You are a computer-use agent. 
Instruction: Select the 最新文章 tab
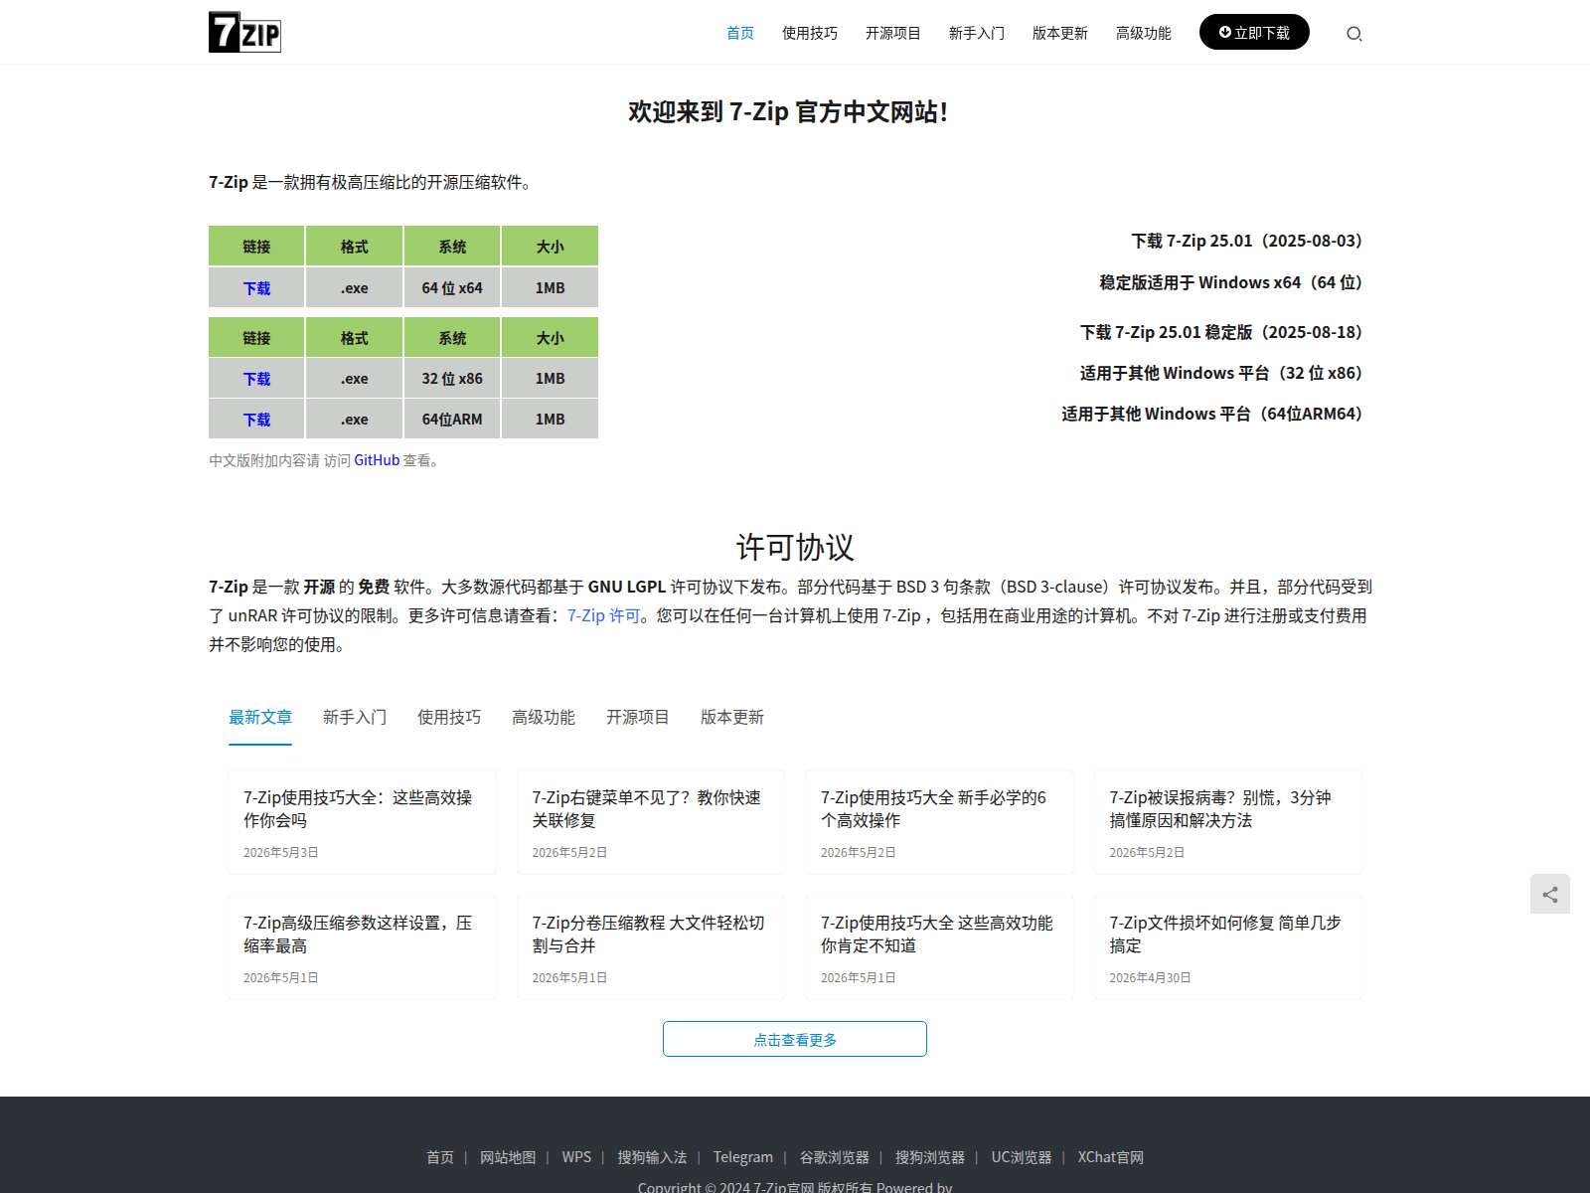click(260, 717)
